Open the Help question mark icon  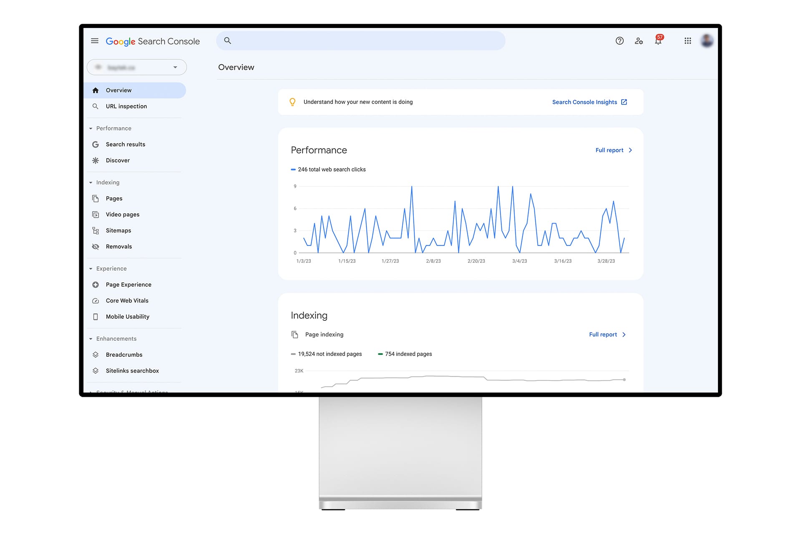pyautogui.click(x=620, y=41)
